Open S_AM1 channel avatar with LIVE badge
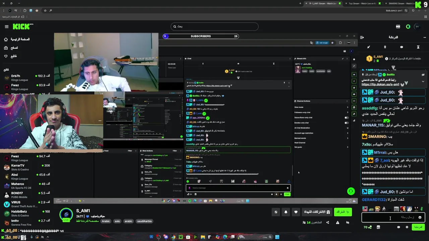The width and height of the screenshot is (429, 241). 66,215
